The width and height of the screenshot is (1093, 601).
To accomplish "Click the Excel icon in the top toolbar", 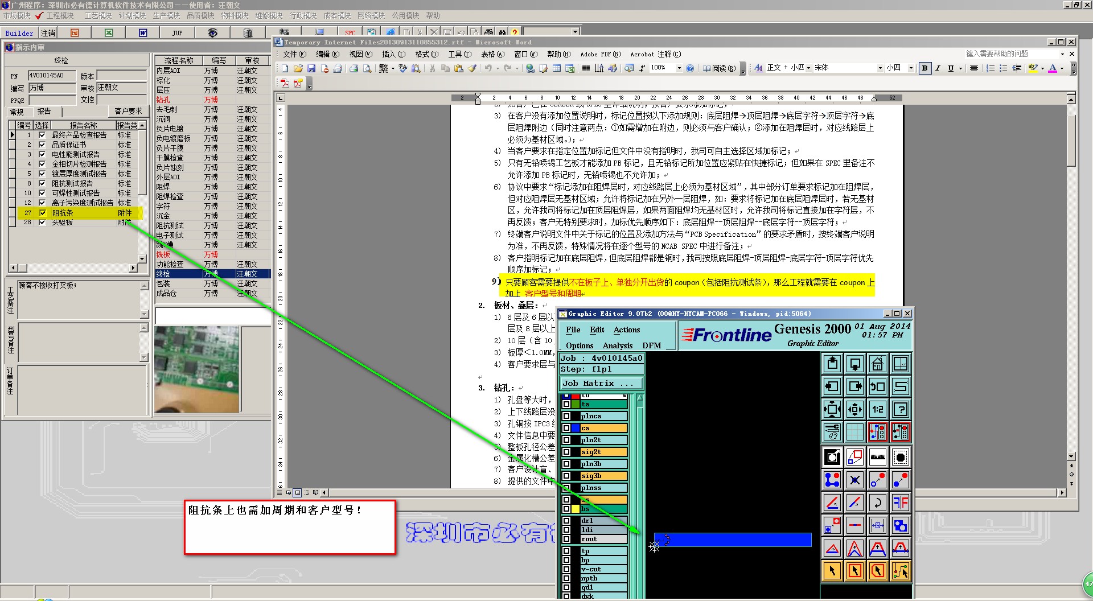I will pyautogui.click(x=109, y=33).
